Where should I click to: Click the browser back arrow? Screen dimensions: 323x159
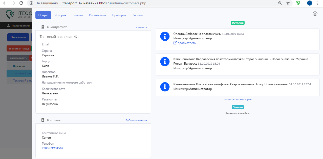point(5,3)
